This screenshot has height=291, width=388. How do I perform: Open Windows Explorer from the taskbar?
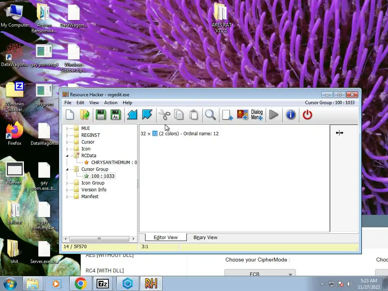pyautogui.click(x=33, y=283)
